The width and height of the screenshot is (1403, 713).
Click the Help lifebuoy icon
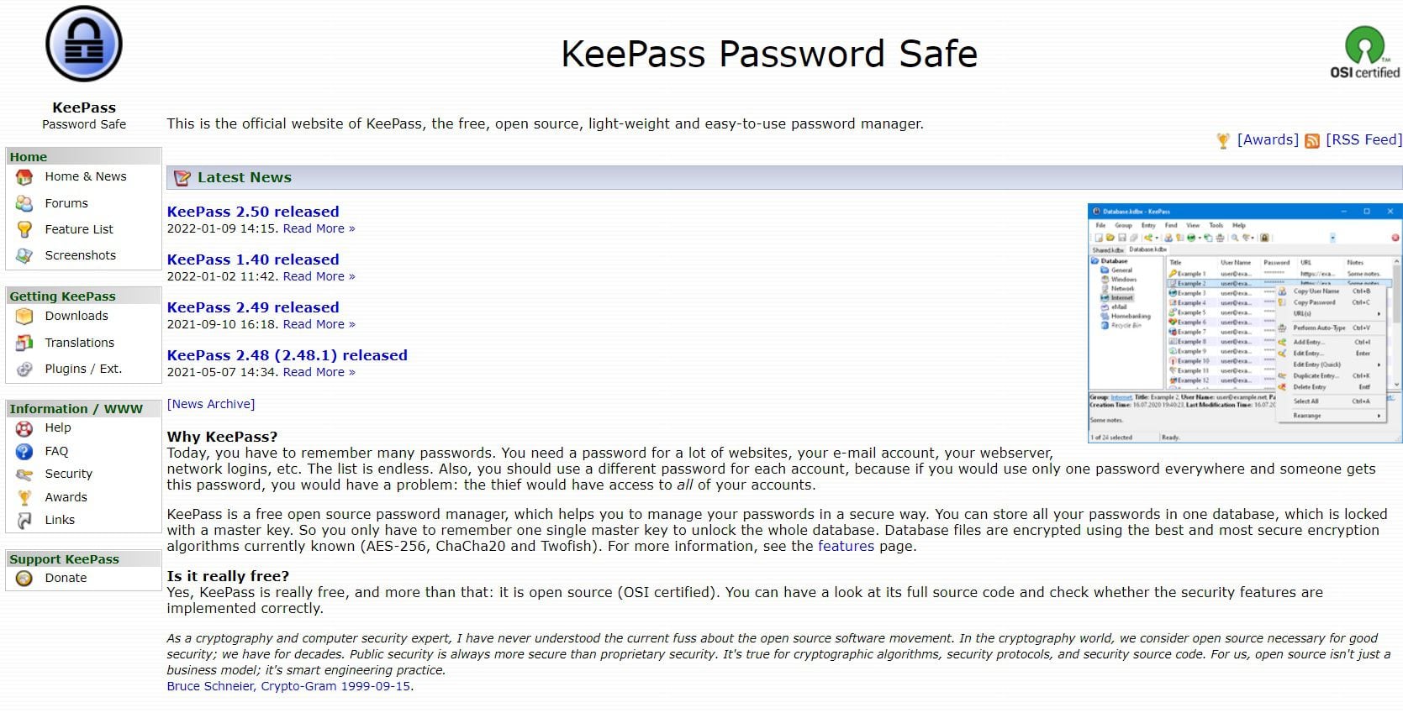(24, 428)
